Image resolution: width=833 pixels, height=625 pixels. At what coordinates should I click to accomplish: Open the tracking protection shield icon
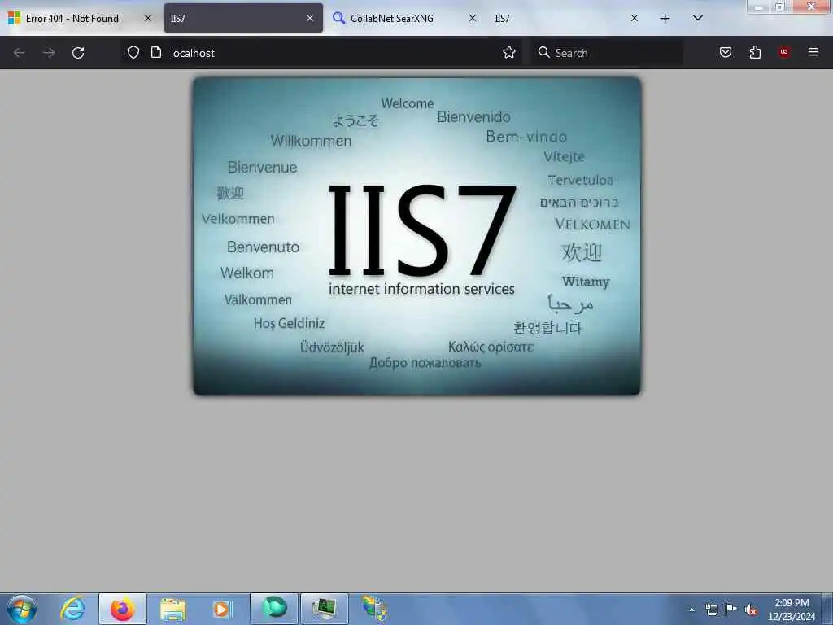tap(133, 52)
